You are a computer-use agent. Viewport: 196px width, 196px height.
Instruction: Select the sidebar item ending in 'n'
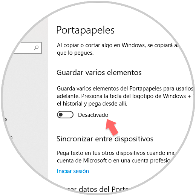point(11,137)
